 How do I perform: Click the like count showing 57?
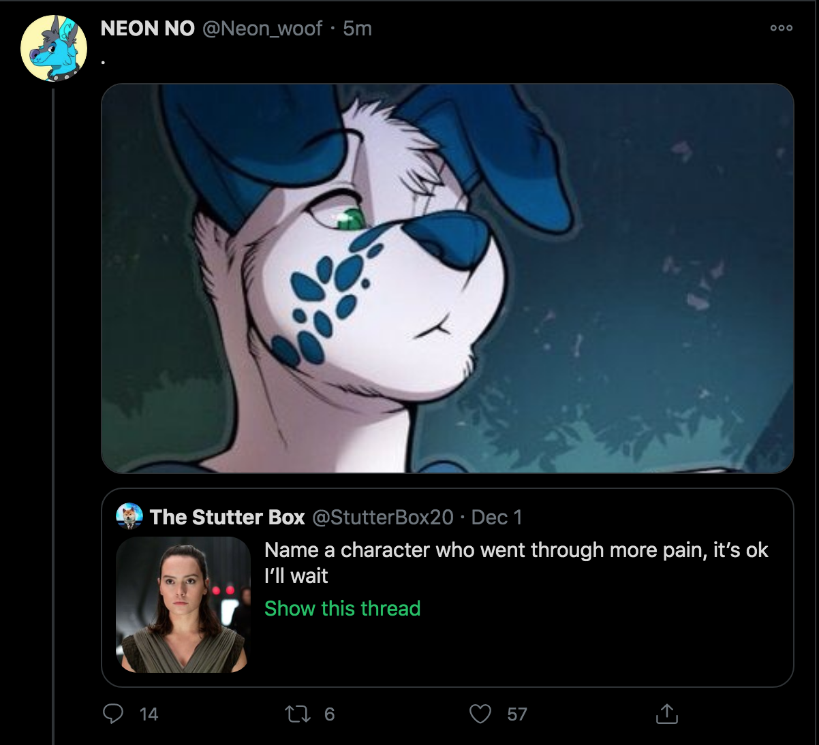pos(516,715)
